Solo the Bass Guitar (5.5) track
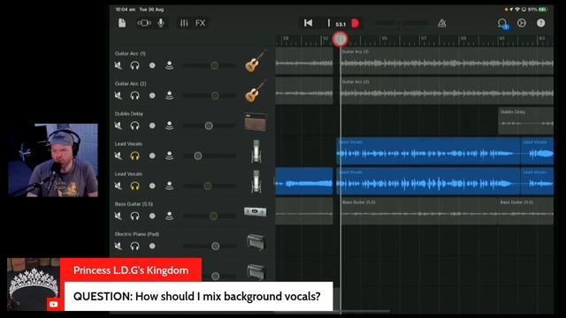This screenshot has height=318, width=566. point(135,216)
